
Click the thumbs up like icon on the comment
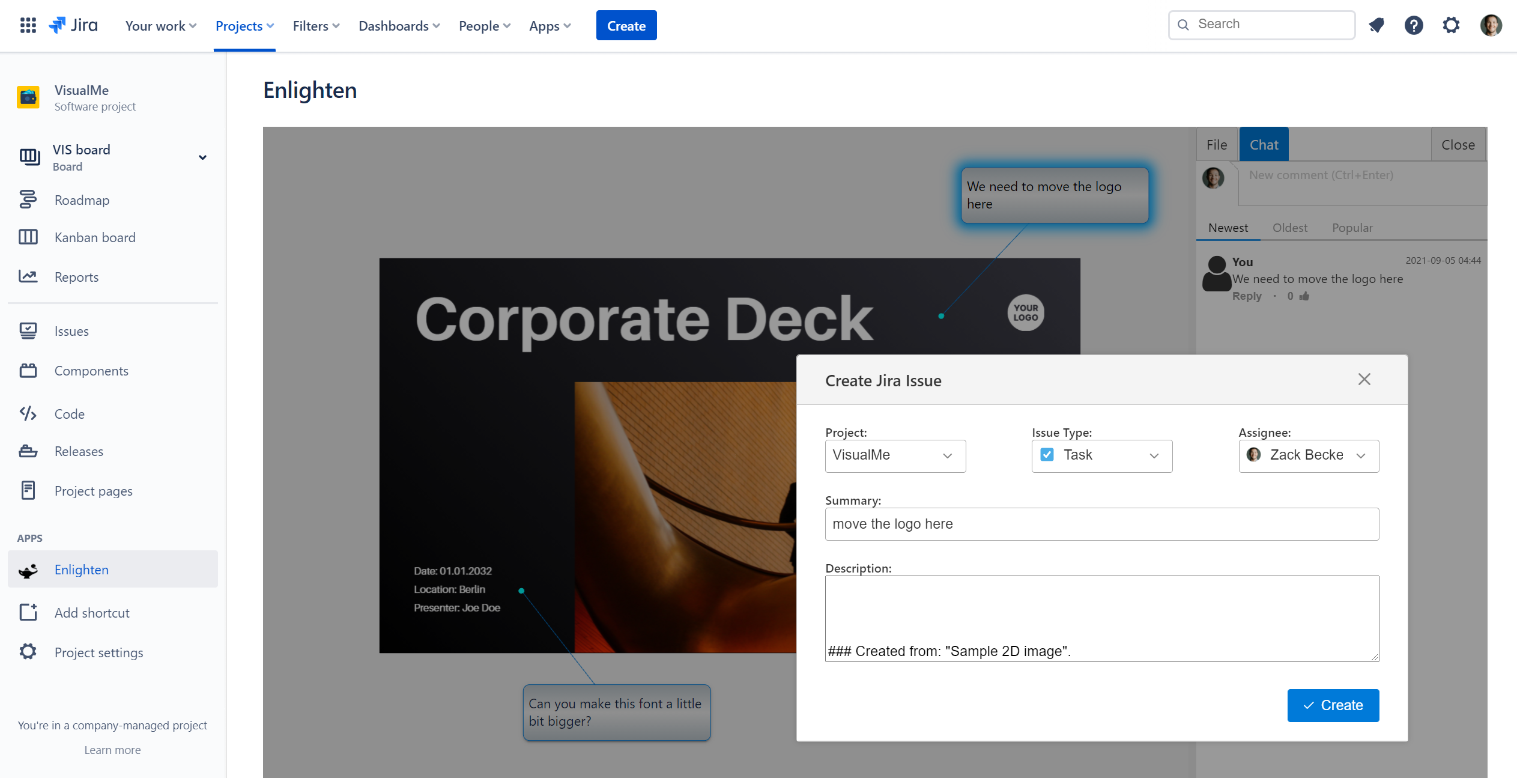[x=1304, y=296]
